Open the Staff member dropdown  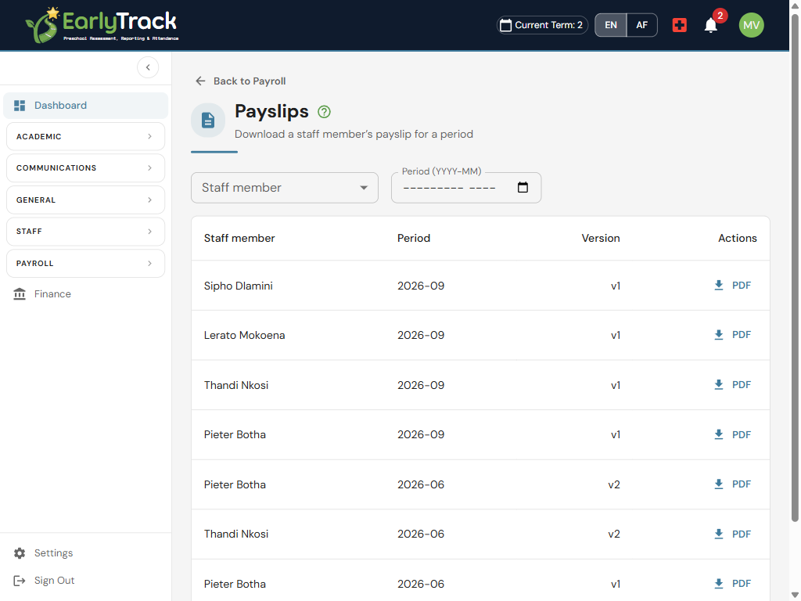(285, 188)
